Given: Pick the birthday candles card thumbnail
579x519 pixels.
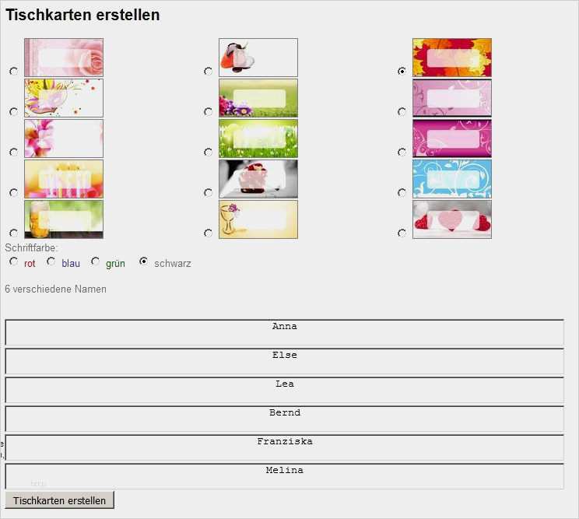Looking at the screenshot, I should [64, 179].
